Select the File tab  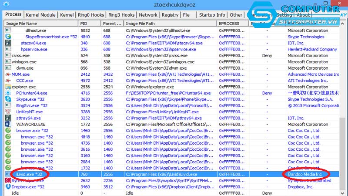[x=187, y=15]
